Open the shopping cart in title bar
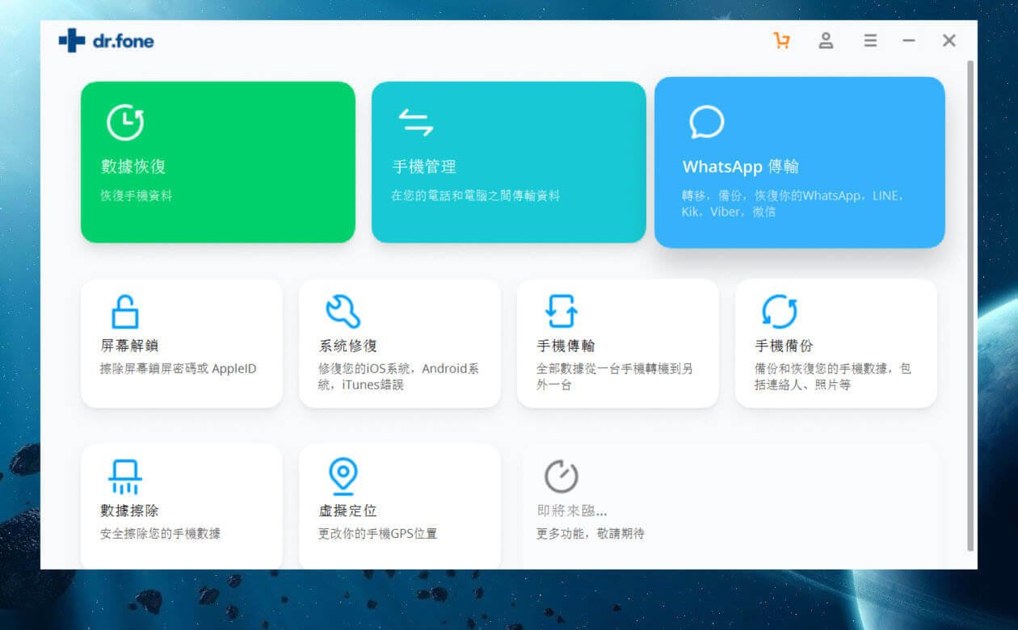The image size is (1018, 630). 781,40
